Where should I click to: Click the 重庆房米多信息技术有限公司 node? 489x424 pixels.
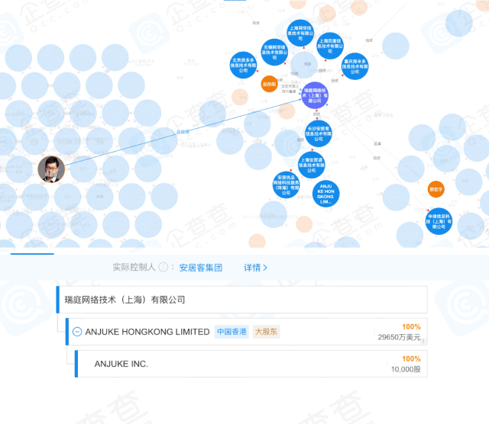click(355, 66)
